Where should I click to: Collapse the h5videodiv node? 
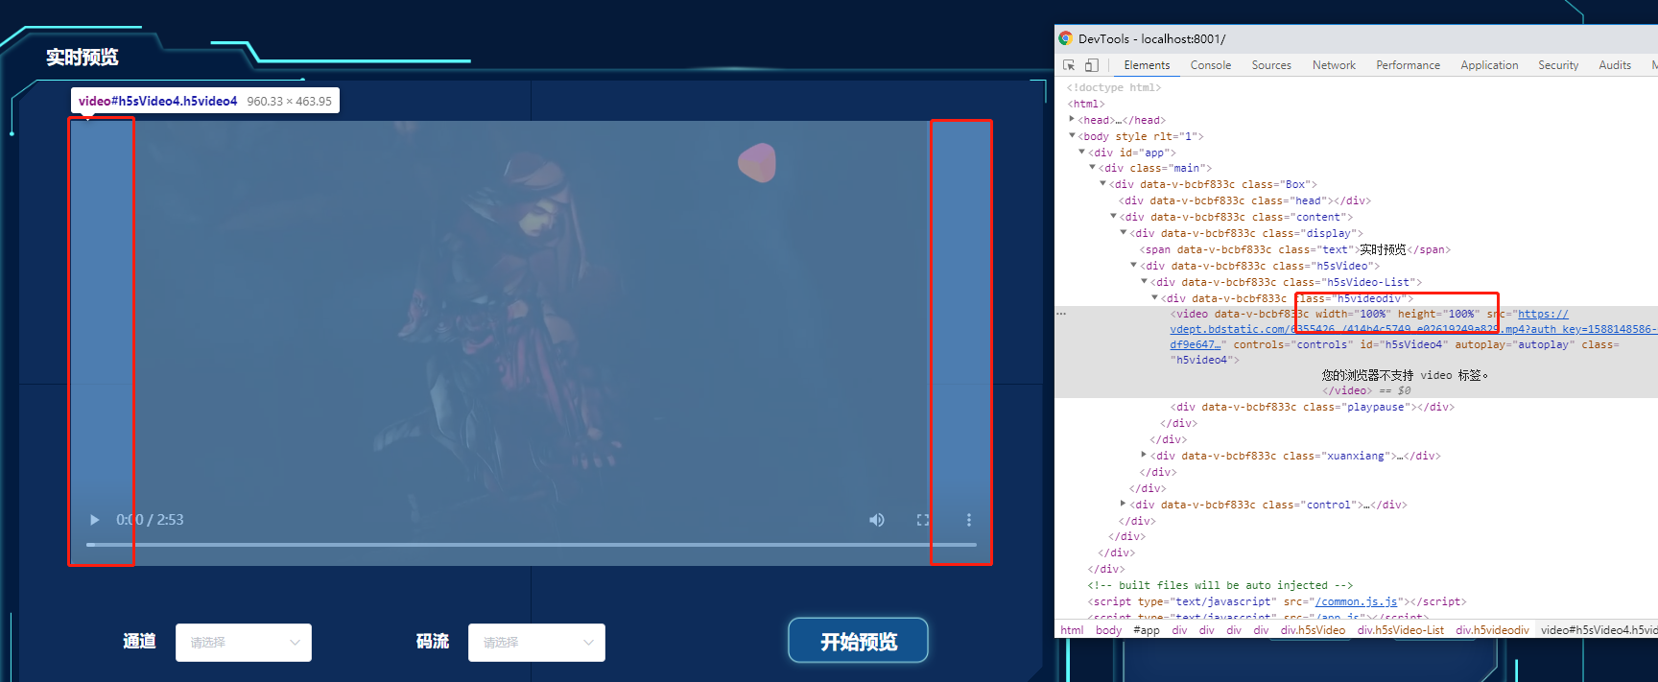click(1155, 297)
